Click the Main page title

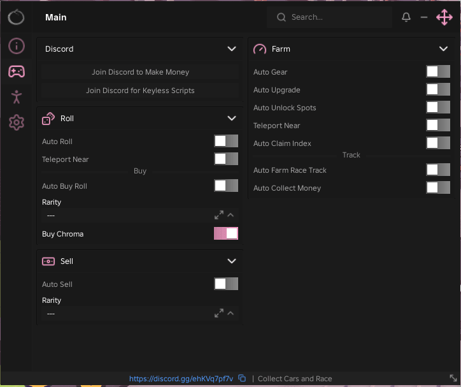tap(56, 17)
